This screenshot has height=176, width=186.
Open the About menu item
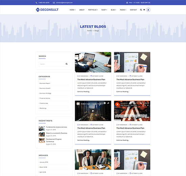pyautogui.click(x=82, y=10)
